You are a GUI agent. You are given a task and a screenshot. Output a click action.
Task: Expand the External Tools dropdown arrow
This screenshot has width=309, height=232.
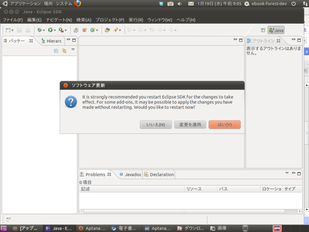click(x=65, y=30)
